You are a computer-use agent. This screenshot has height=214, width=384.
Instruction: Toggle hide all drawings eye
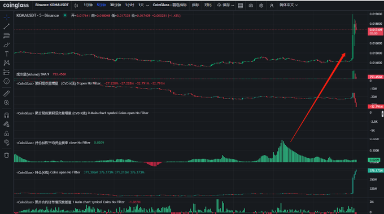tap(7, 142)
